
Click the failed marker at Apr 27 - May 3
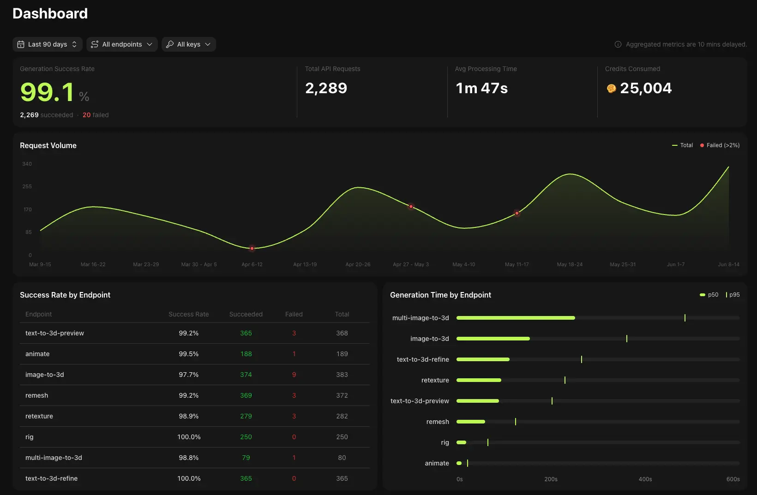(x=411, y=206)
